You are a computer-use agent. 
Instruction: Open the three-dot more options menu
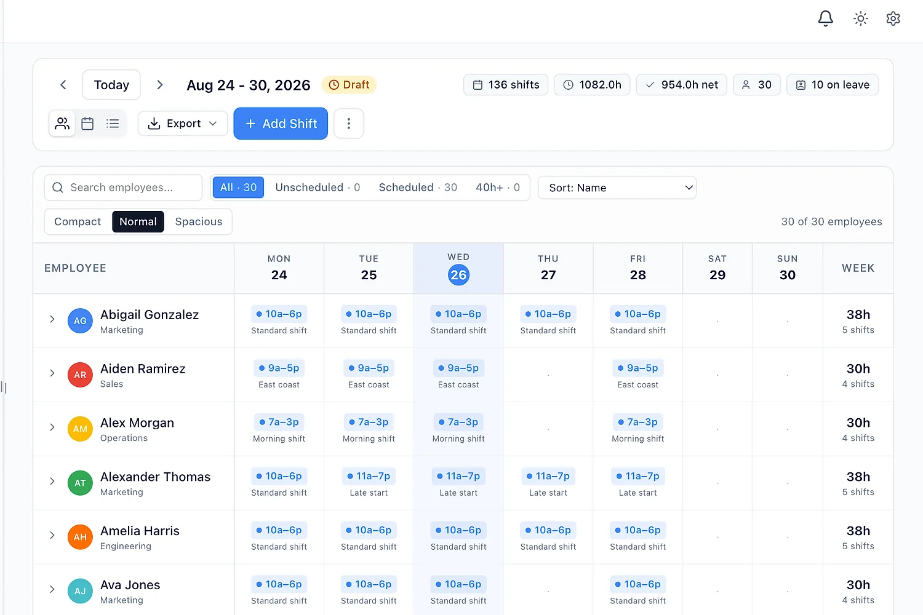pyautogui.click(x=349, y=124)
